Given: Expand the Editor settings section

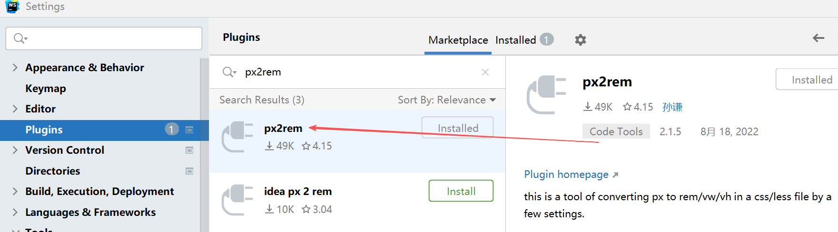Looking at the screenshot, I should click(x=15, y=109).
